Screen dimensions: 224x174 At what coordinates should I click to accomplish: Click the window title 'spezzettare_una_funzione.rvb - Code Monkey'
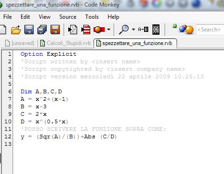click(x=63, y=5)
